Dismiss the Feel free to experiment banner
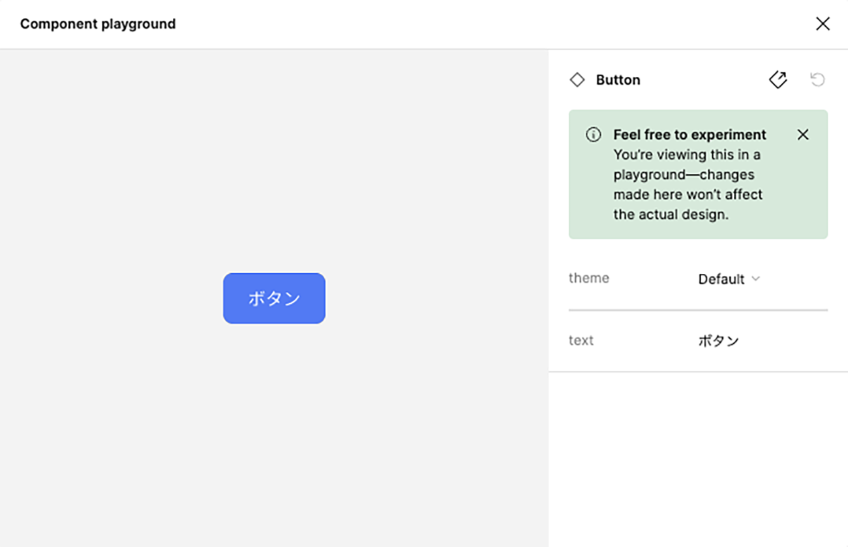The width and height of the screenshot is (848, 547). click(803, 134)
